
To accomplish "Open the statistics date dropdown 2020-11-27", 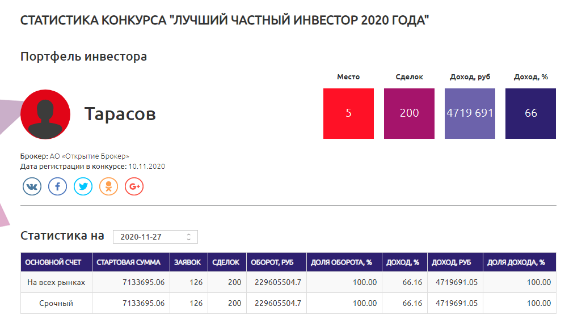I will pos(155,237).
